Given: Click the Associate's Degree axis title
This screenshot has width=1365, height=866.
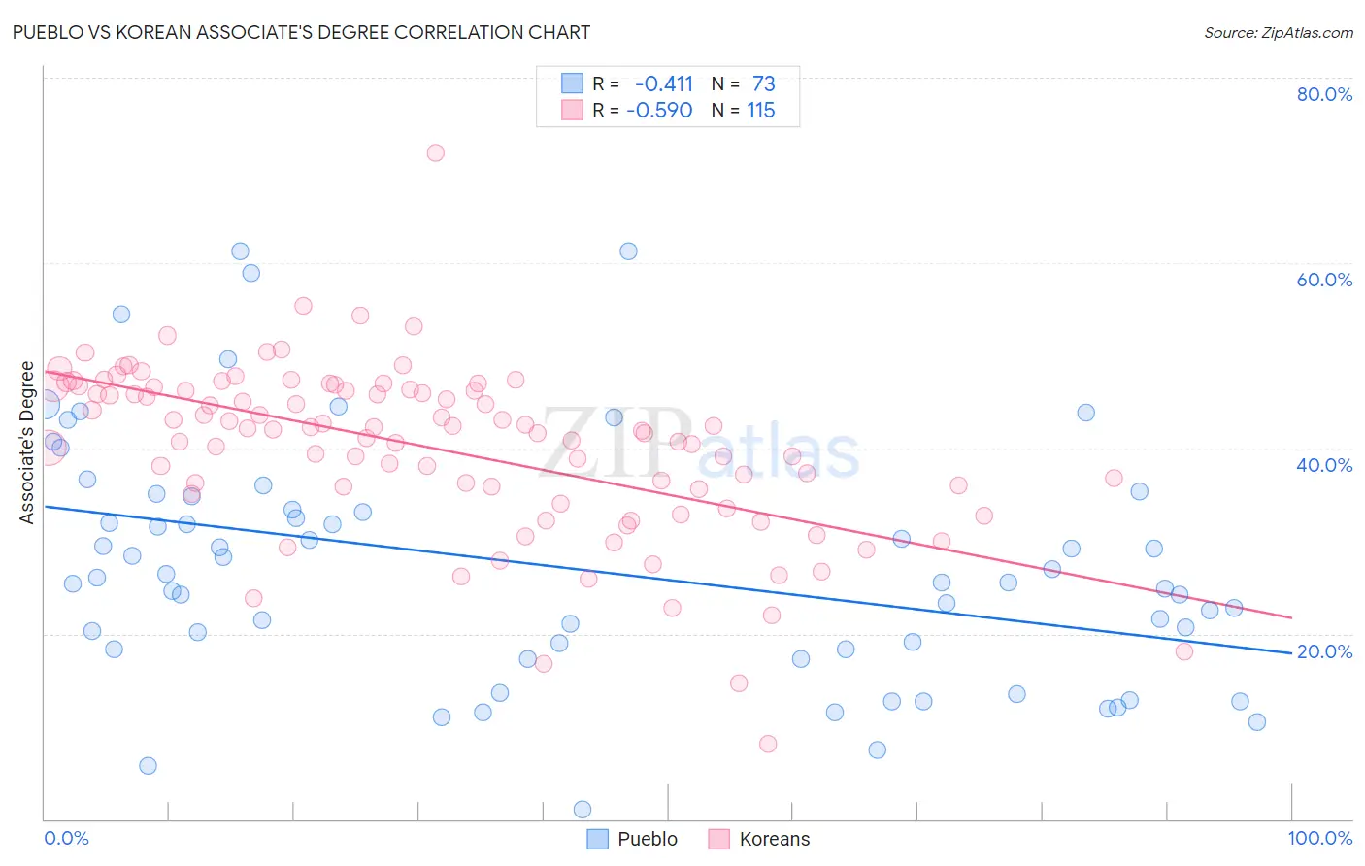Looking at the screenshot, I should [27, 443].
